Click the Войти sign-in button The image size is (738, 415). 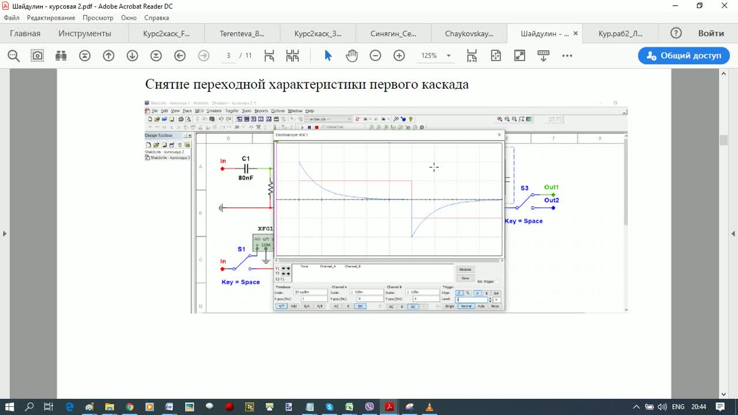pyautogui.click(x=711, y=33)
